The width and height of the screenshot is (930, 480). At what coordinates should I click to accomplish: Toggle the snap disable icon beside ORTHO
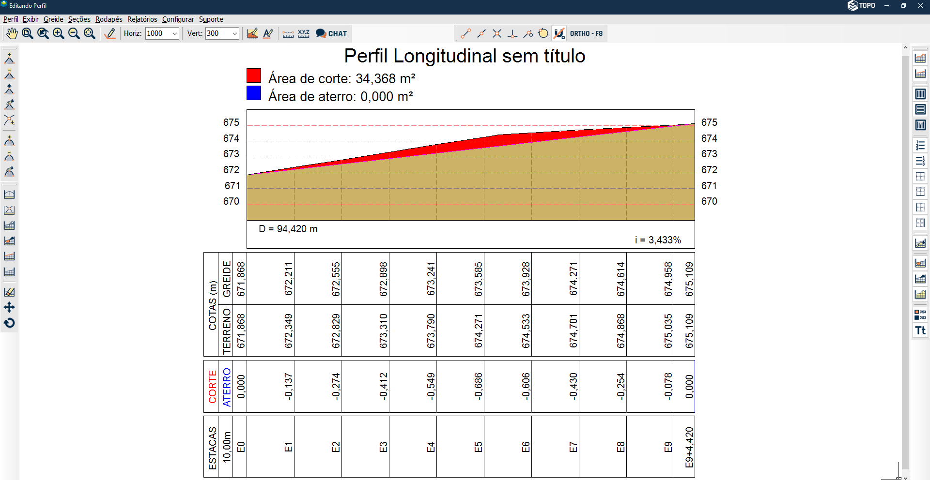559,33
